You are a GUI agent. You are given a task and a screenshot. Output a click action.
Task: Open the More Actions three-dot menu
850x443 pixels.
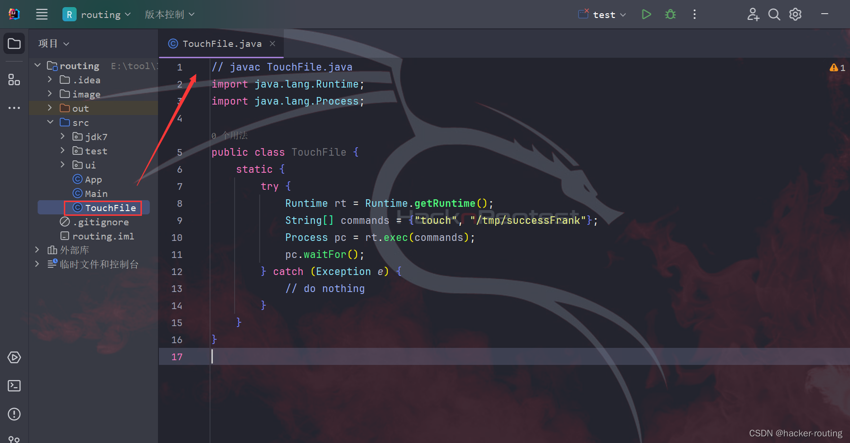tap(694, 15)
